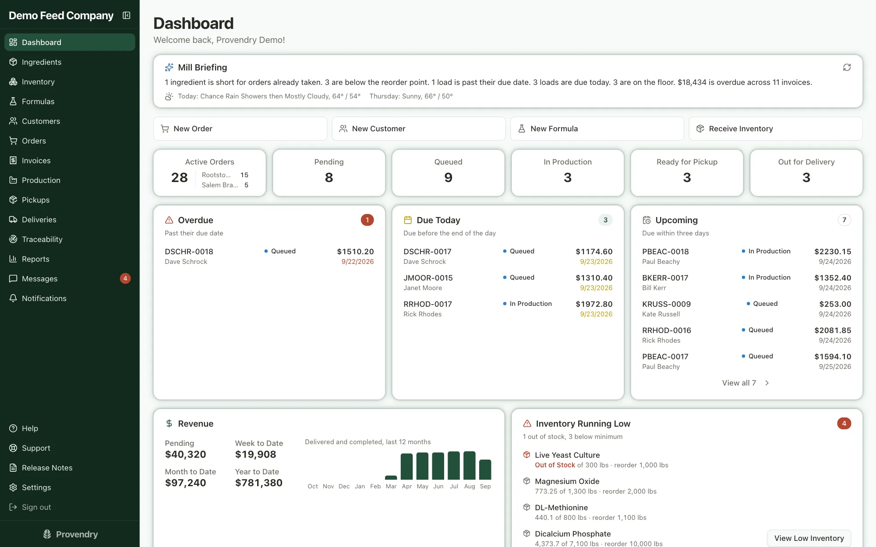876x547 pixels.
Task: Open overdue order DSCHR-0018
Action: 269,256
